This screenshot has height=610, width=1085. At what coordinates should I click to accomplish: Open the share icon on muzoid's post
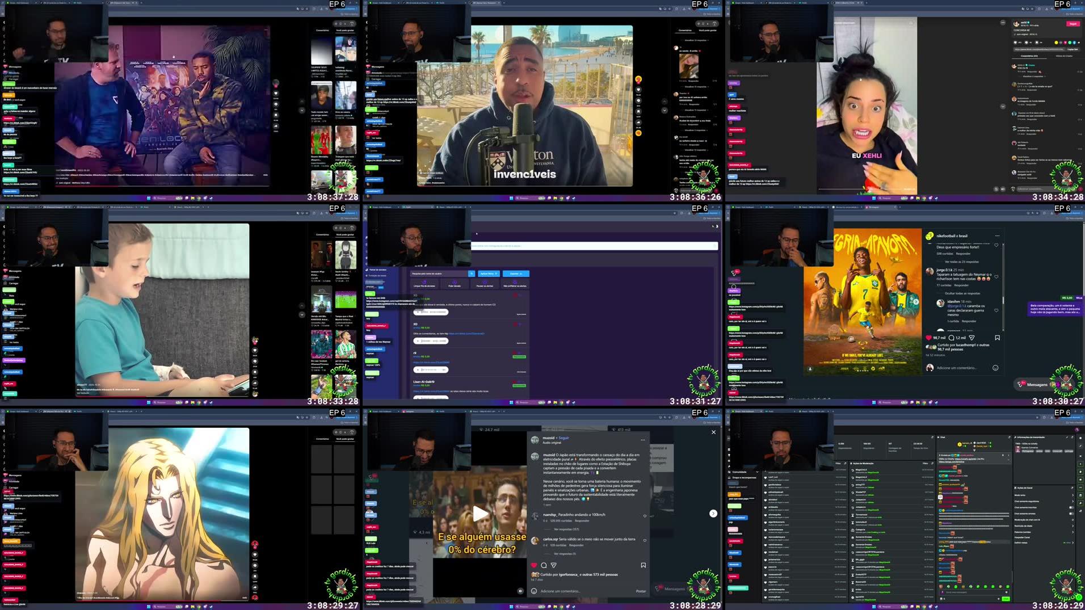coord(554,565)
